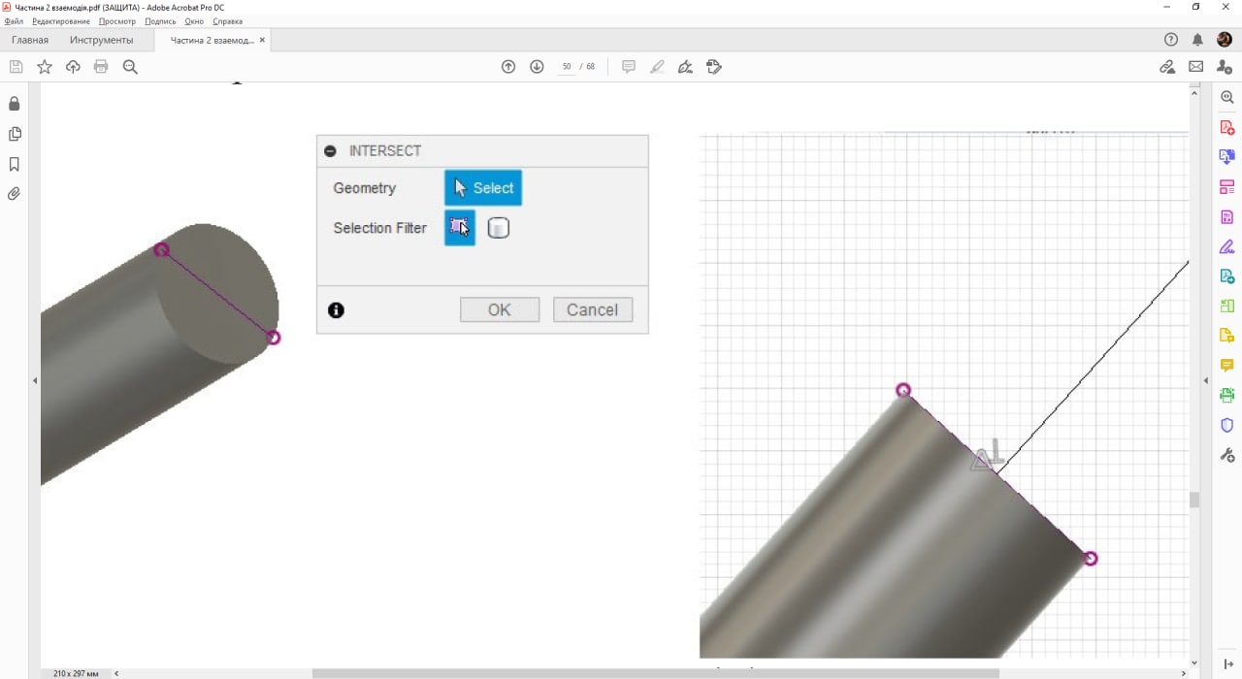This screenshot has height=679, width=1242.
Task: Open the More Tools wrench icon
Action: 1227,455
